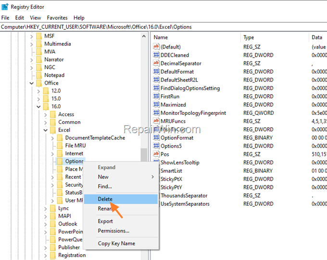Click the DecimalSeparator string value icon
327x260 pixels.
[156, 63]
